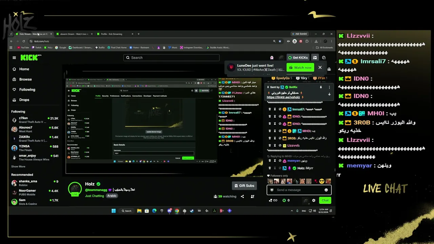Click the circular icon right of the dashboard icon

(x=324, y=58)
